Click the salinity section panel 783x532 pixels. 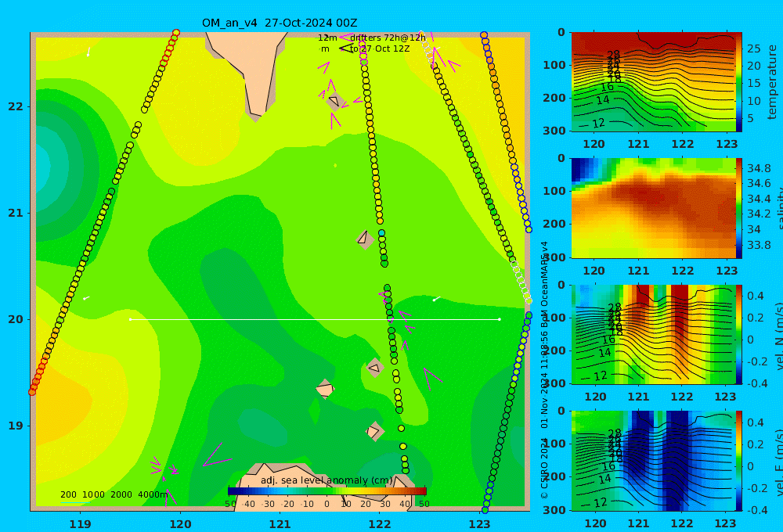654,208
